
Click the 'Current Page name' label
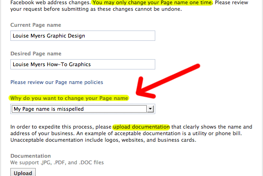[36, 25]
